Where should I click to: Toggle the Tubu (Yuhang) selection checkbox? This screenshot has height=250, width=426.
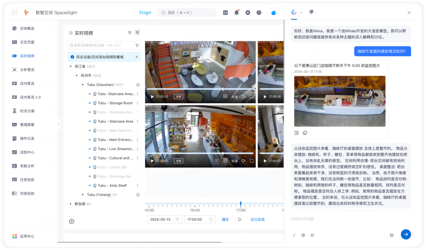pos(138,195)
